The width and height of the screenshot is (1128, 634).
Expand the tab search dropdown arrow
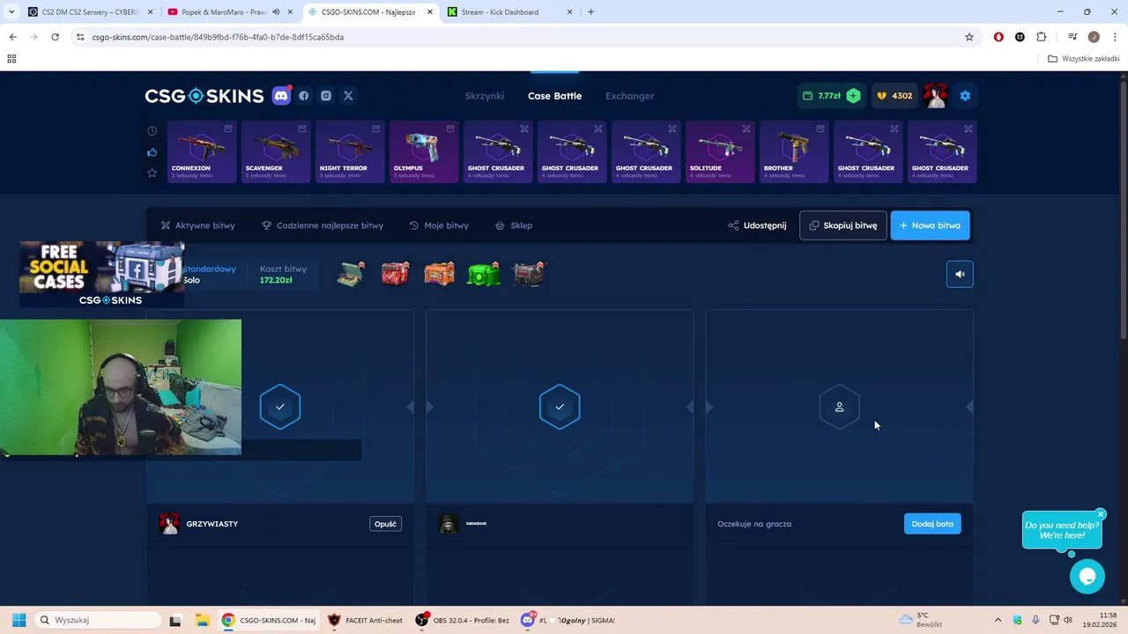(x=11, y=12)
